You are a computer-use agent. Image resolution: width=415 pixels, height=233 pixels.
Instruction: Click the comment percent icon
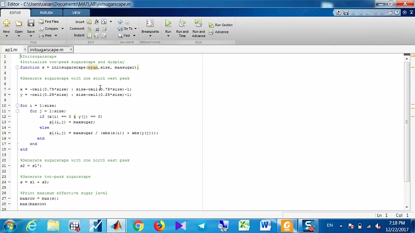89,29
